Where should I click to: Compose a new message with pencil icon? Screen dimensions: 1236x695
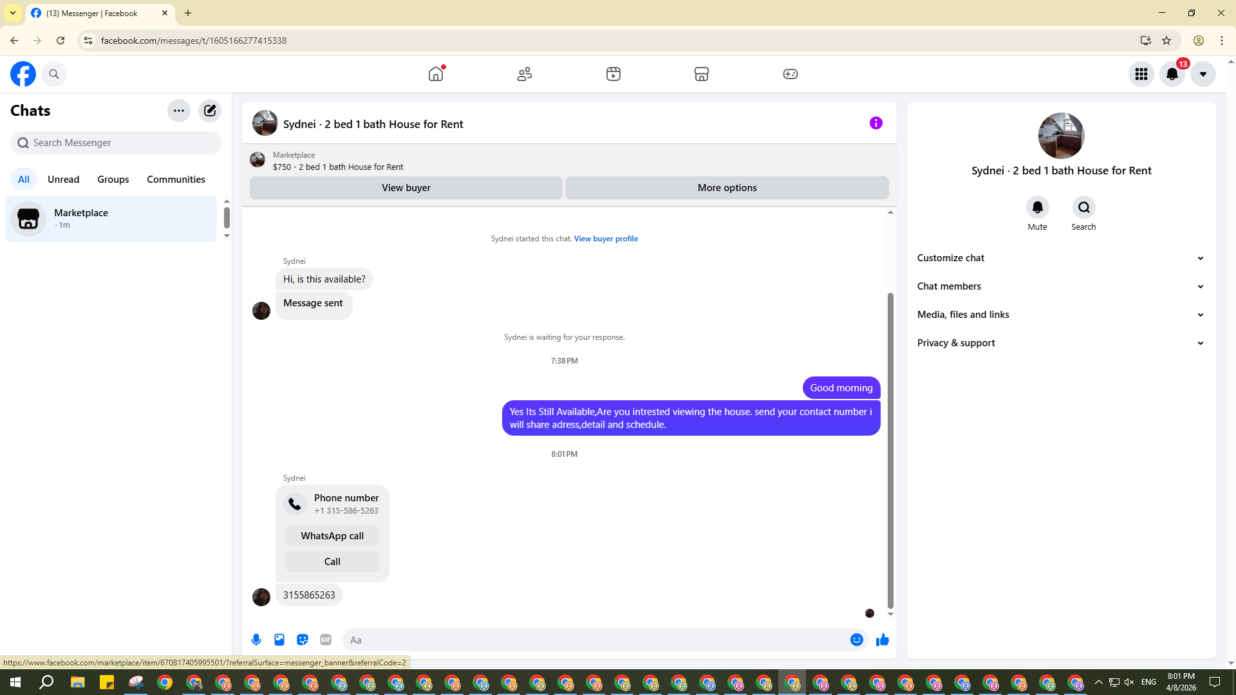coord(210,111)
